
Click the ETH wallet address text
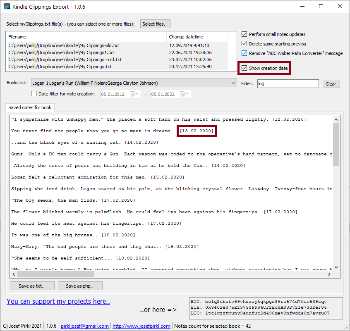266,307
